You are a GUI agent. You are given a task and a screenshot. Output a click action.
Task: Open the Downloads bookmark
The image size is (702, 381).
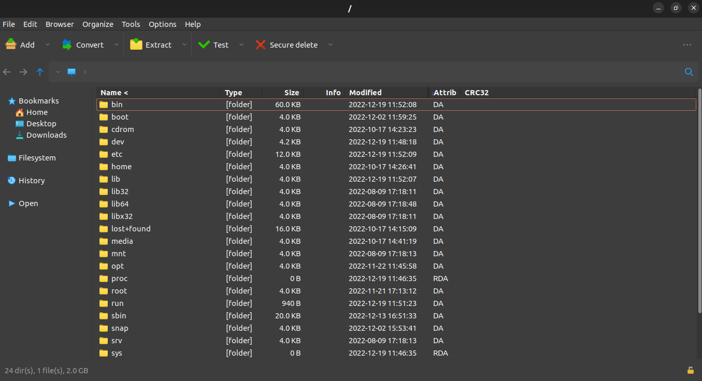(46, 135)
